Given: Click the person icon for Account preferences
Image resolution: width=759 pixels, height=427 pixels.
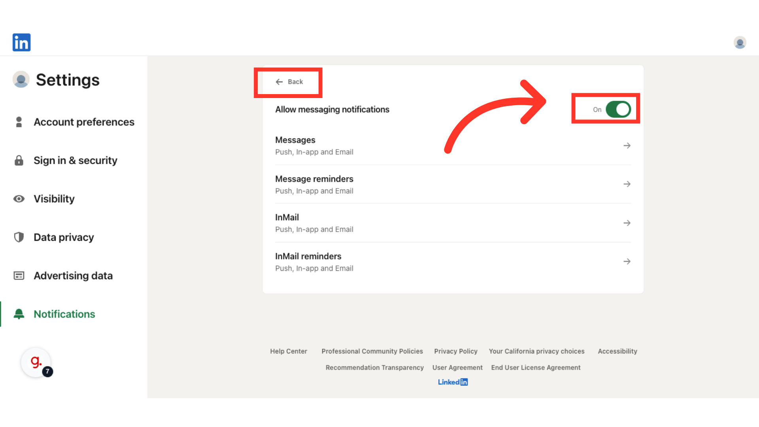Looking at the screenshot, I should [19, 122].
